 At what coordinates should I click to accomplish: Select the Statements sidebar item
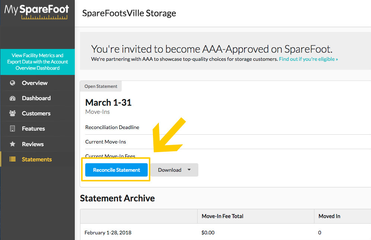coord(37,159)
